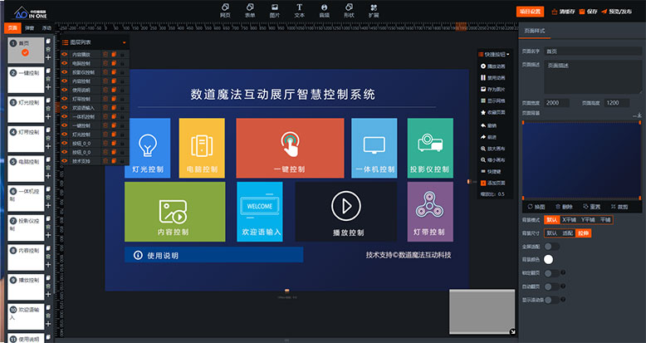The image size is (646, 343).
Task: Enable the 自动翻页 auto page-turn switch
Action: point(551,286)
